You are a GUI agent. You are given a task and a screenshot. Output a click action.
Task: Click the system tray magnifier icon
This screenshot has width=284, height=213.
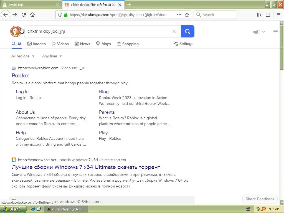point(263,209)
